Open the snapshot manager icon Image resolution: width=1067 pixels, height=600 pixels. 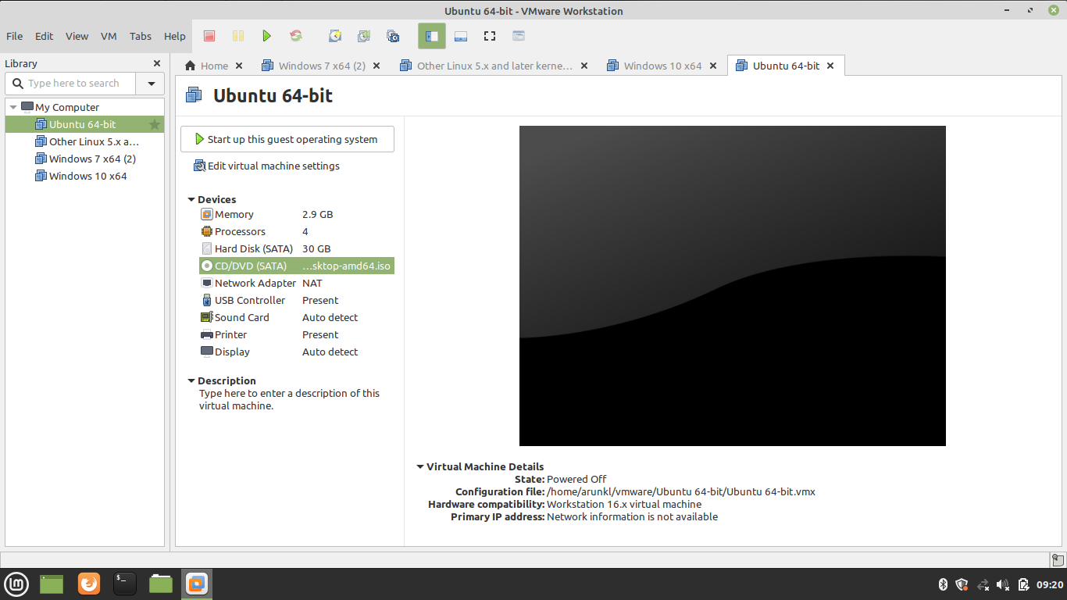click(x=393, y=36)
